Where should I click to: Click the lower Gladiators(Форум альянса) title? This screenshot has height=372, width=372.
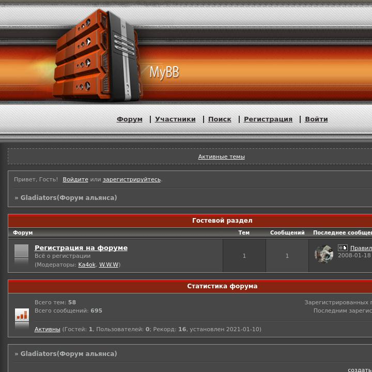pyautogui.click(x=69, y=354)
